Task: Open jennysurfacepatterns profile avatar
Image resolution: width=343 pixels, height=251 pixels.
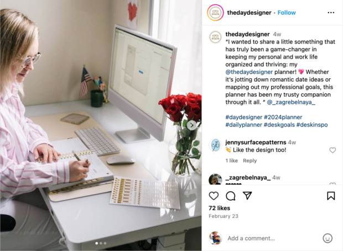Action: 215,145
